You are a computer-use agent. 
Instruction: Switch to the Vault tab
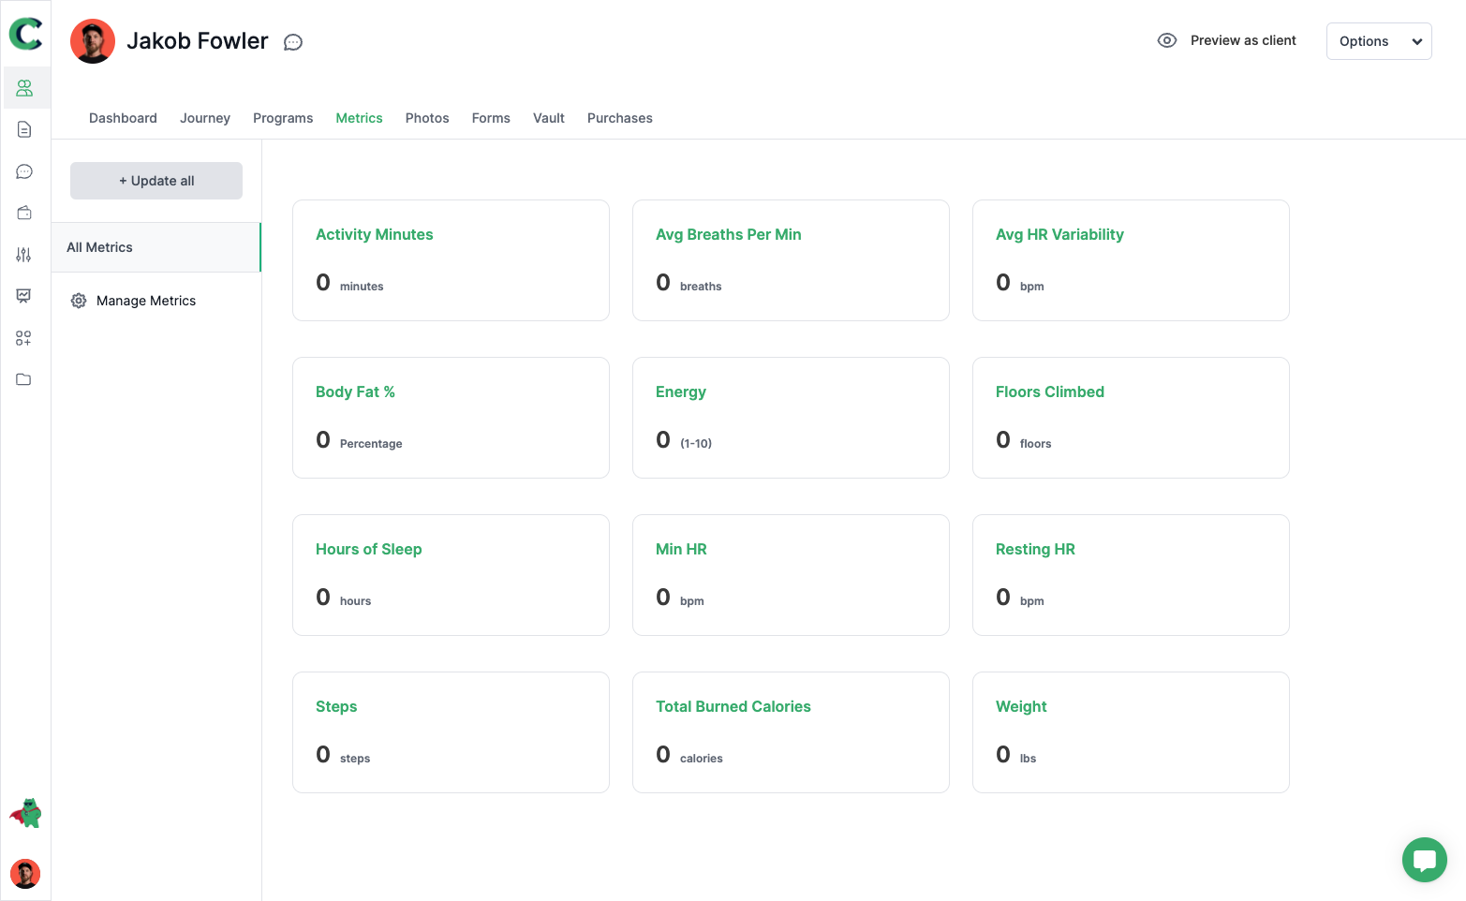(549, 118)
